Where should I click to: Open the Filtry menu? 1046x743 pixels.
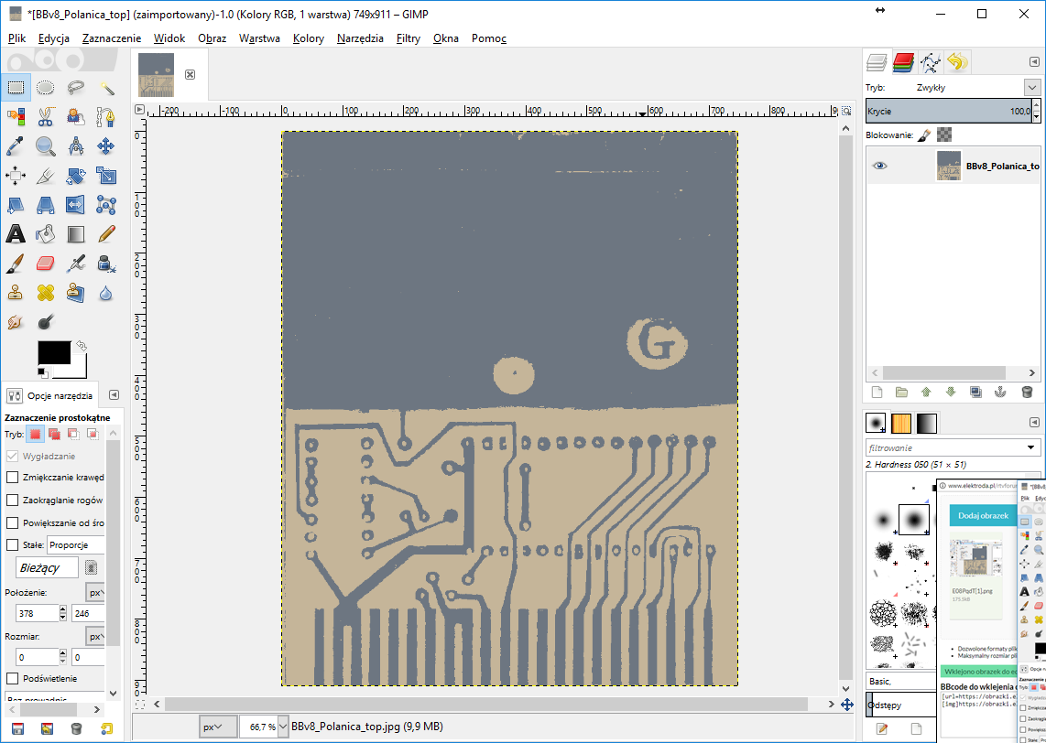(409, 38)
